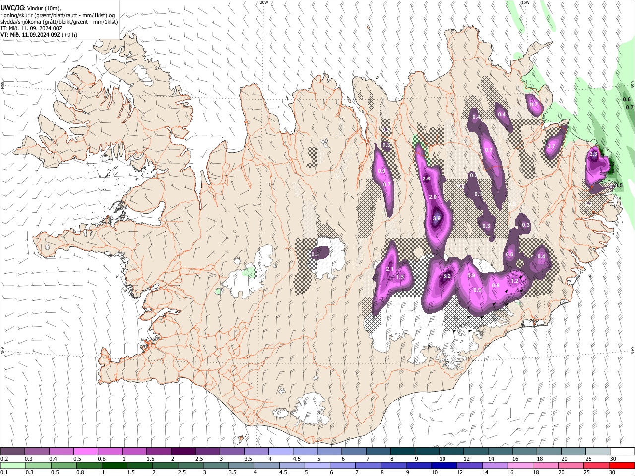Click the navy blue 10–12 bottom-row swatch
The height and width of the screenshot is (476, 635).
pyautogui.click(x=444, y=465)
